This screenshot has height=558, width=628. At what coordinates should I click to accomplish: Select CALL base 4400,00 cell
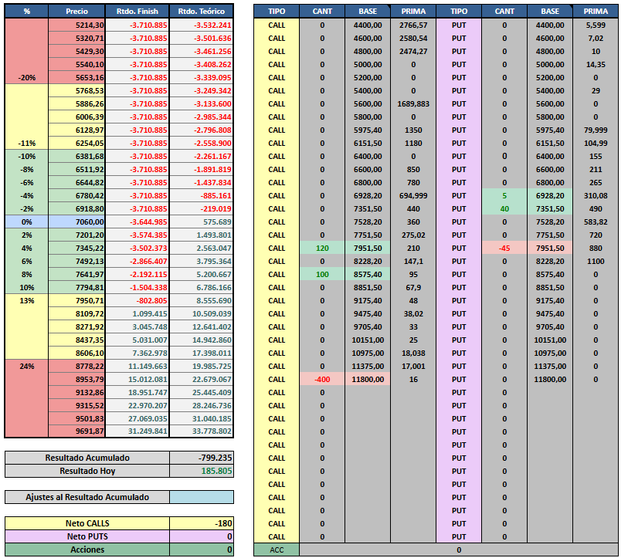(x=368, y=25)
